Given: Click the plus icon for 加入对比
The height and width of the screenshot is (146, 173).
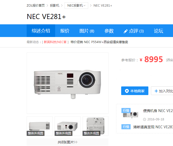Looking at the screenshot, I should [x=156, y=91].
